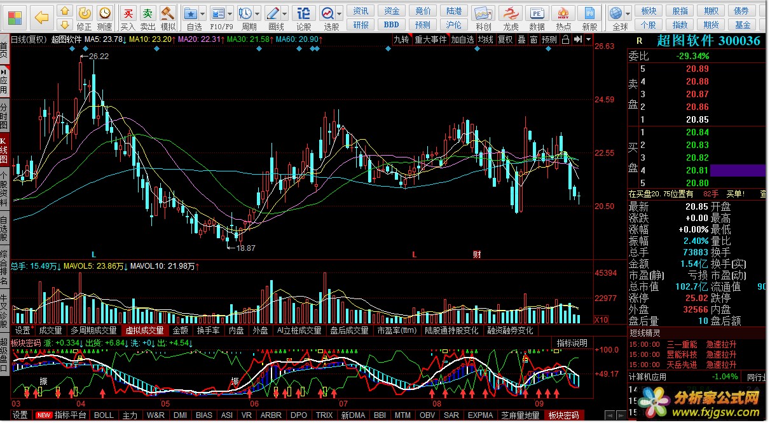Open the 热点 hot topics flame icon
770x423 pixels.
pos(563,13)
